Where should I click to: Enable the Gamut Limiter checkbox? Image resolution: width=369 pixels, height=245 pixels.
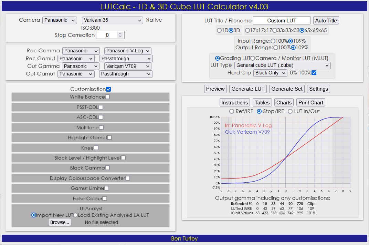point(107,188)
